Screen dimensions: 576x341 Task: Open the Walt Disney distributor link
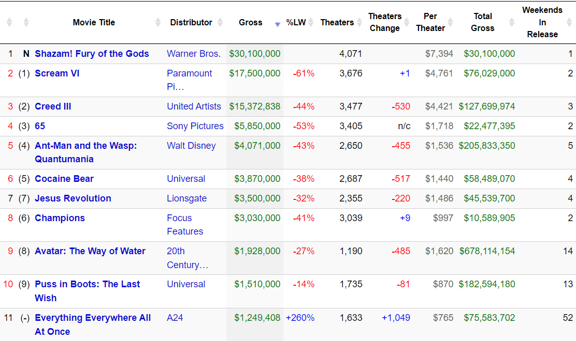[191, 146]
